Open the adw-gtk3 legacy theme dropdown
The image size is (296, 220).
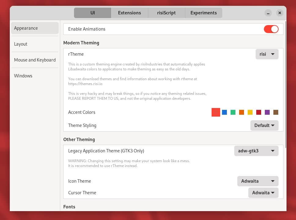tap(256, 151)
